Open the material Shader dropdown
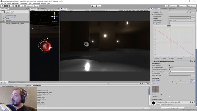 [x=178, y=104]
